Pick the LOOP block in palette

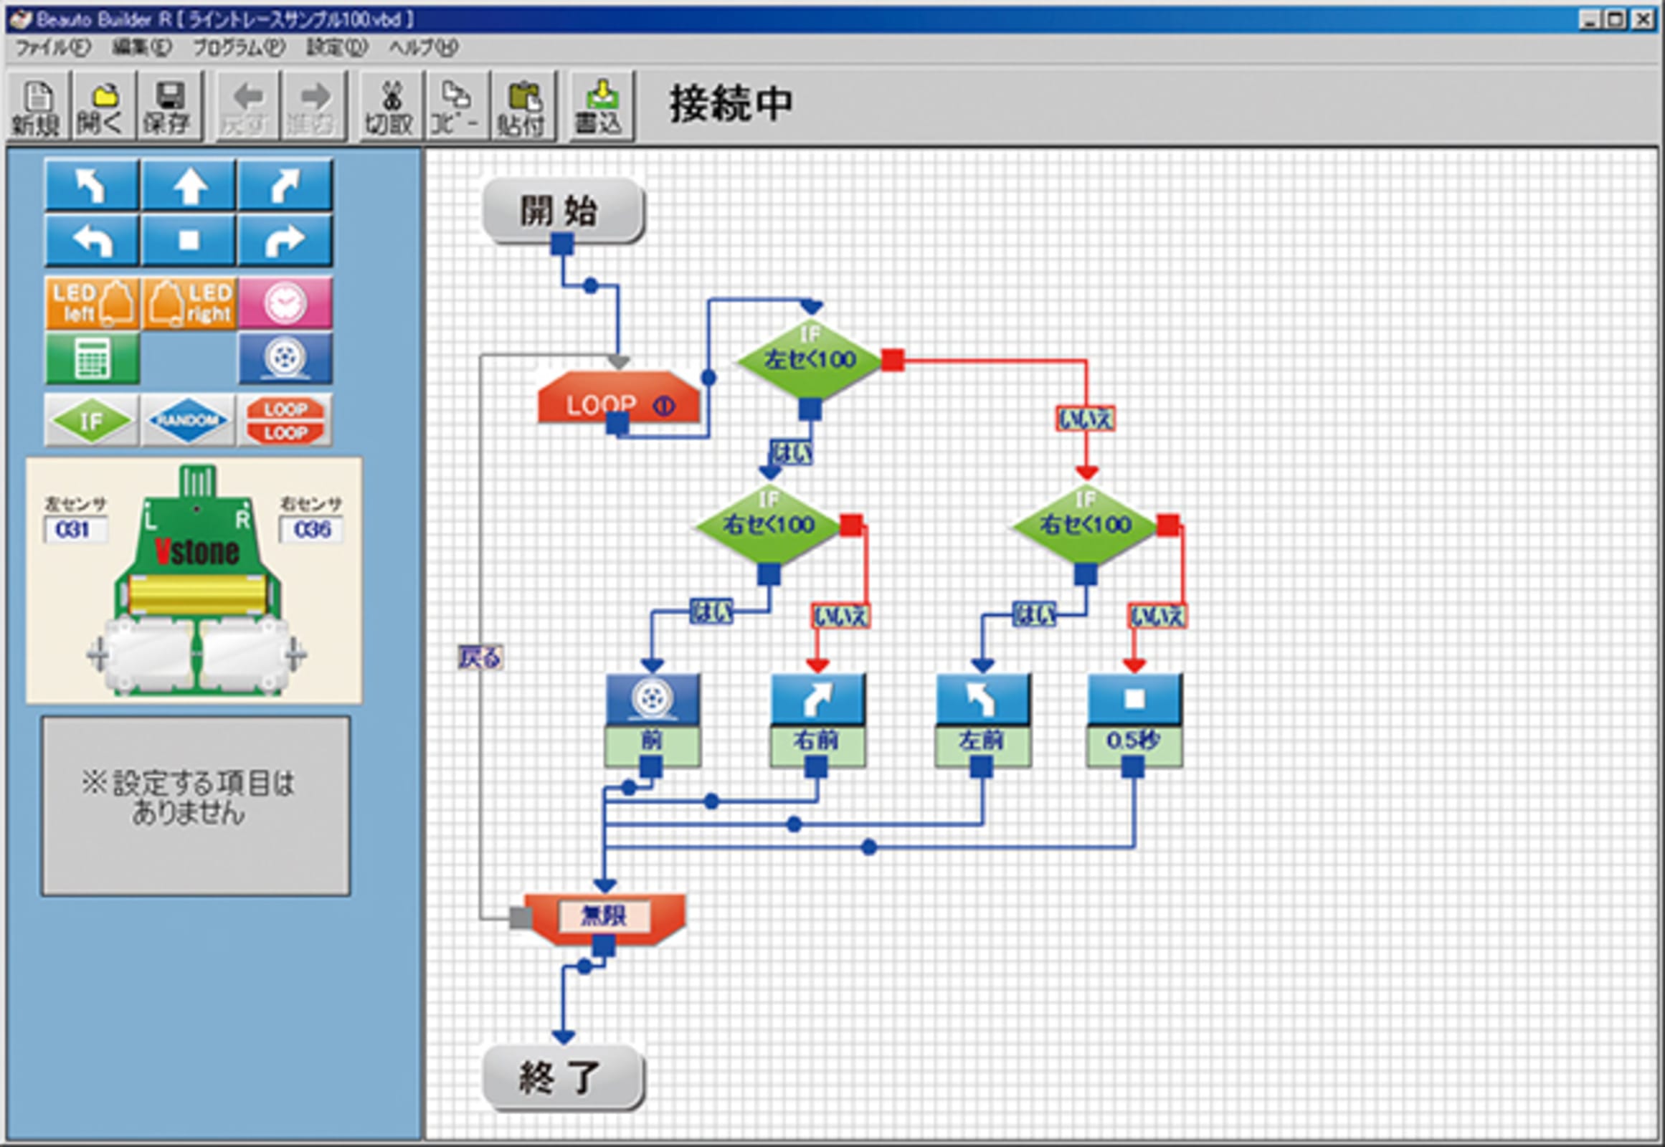pyautogui.click(x=285, y=420)
